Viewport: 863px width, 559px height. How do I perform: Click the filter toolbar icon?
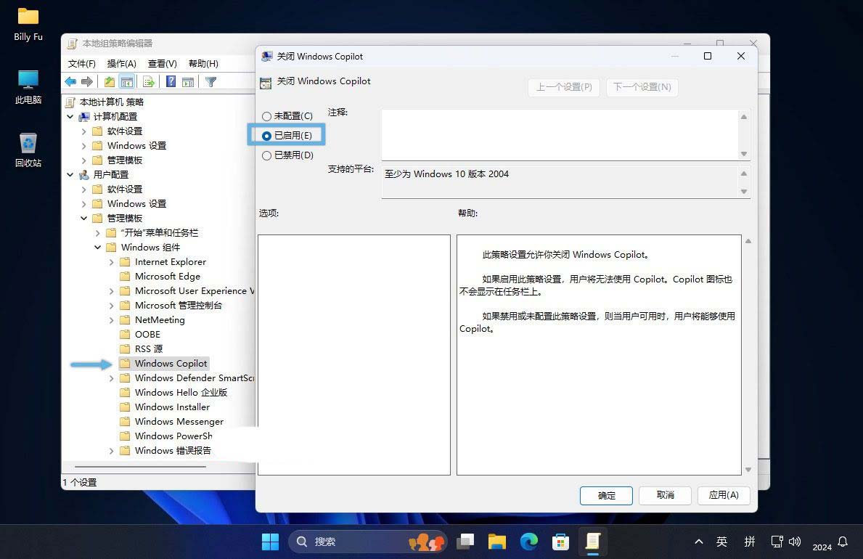click(211, 81)
